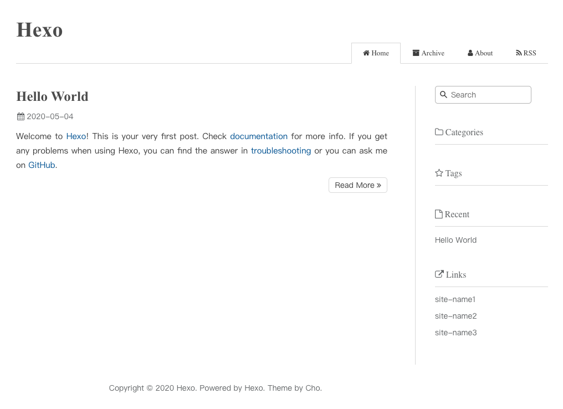The height and width of the screenshot is (409, 563).
Task: Open the documentation link
Action: [x=258, y=136]
